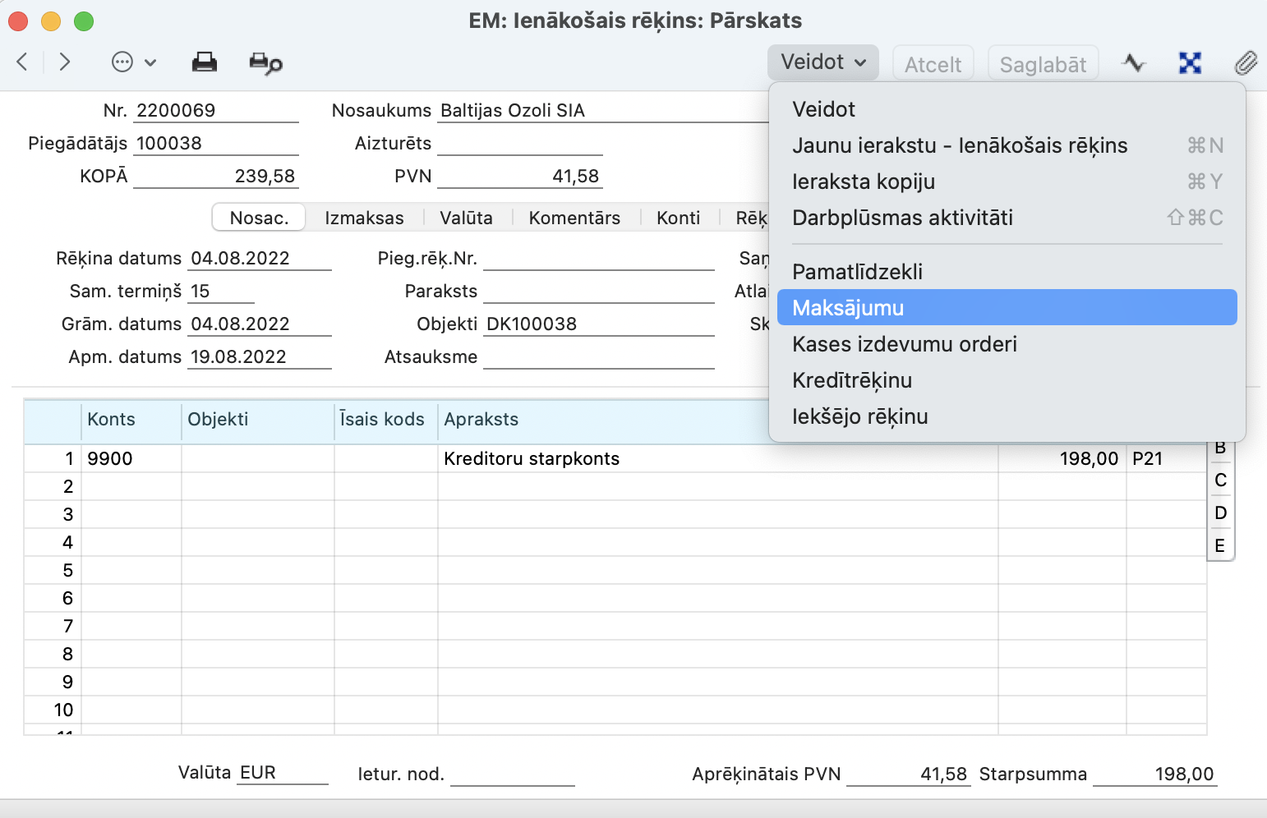The height and width of the screenshot is (818, 1267).
Task: Select Kases izdevumu orderi menu entry
Action: [x=904, y=344]
